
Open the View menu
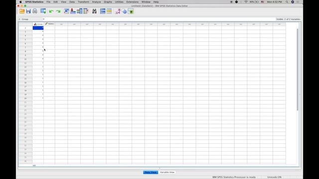point(63,2)
